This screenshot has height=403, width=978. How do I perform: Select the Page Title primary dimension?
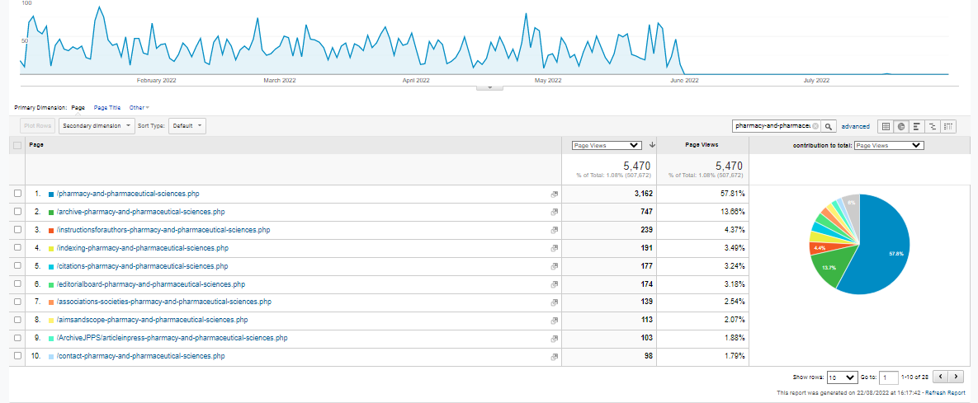click(107, 107)
